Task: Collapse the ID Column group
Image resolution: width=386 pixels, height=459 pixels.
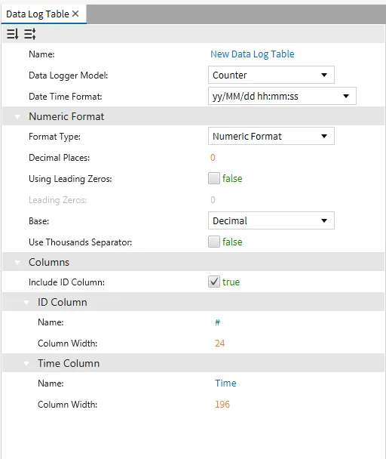Action: tap(26, 303)
